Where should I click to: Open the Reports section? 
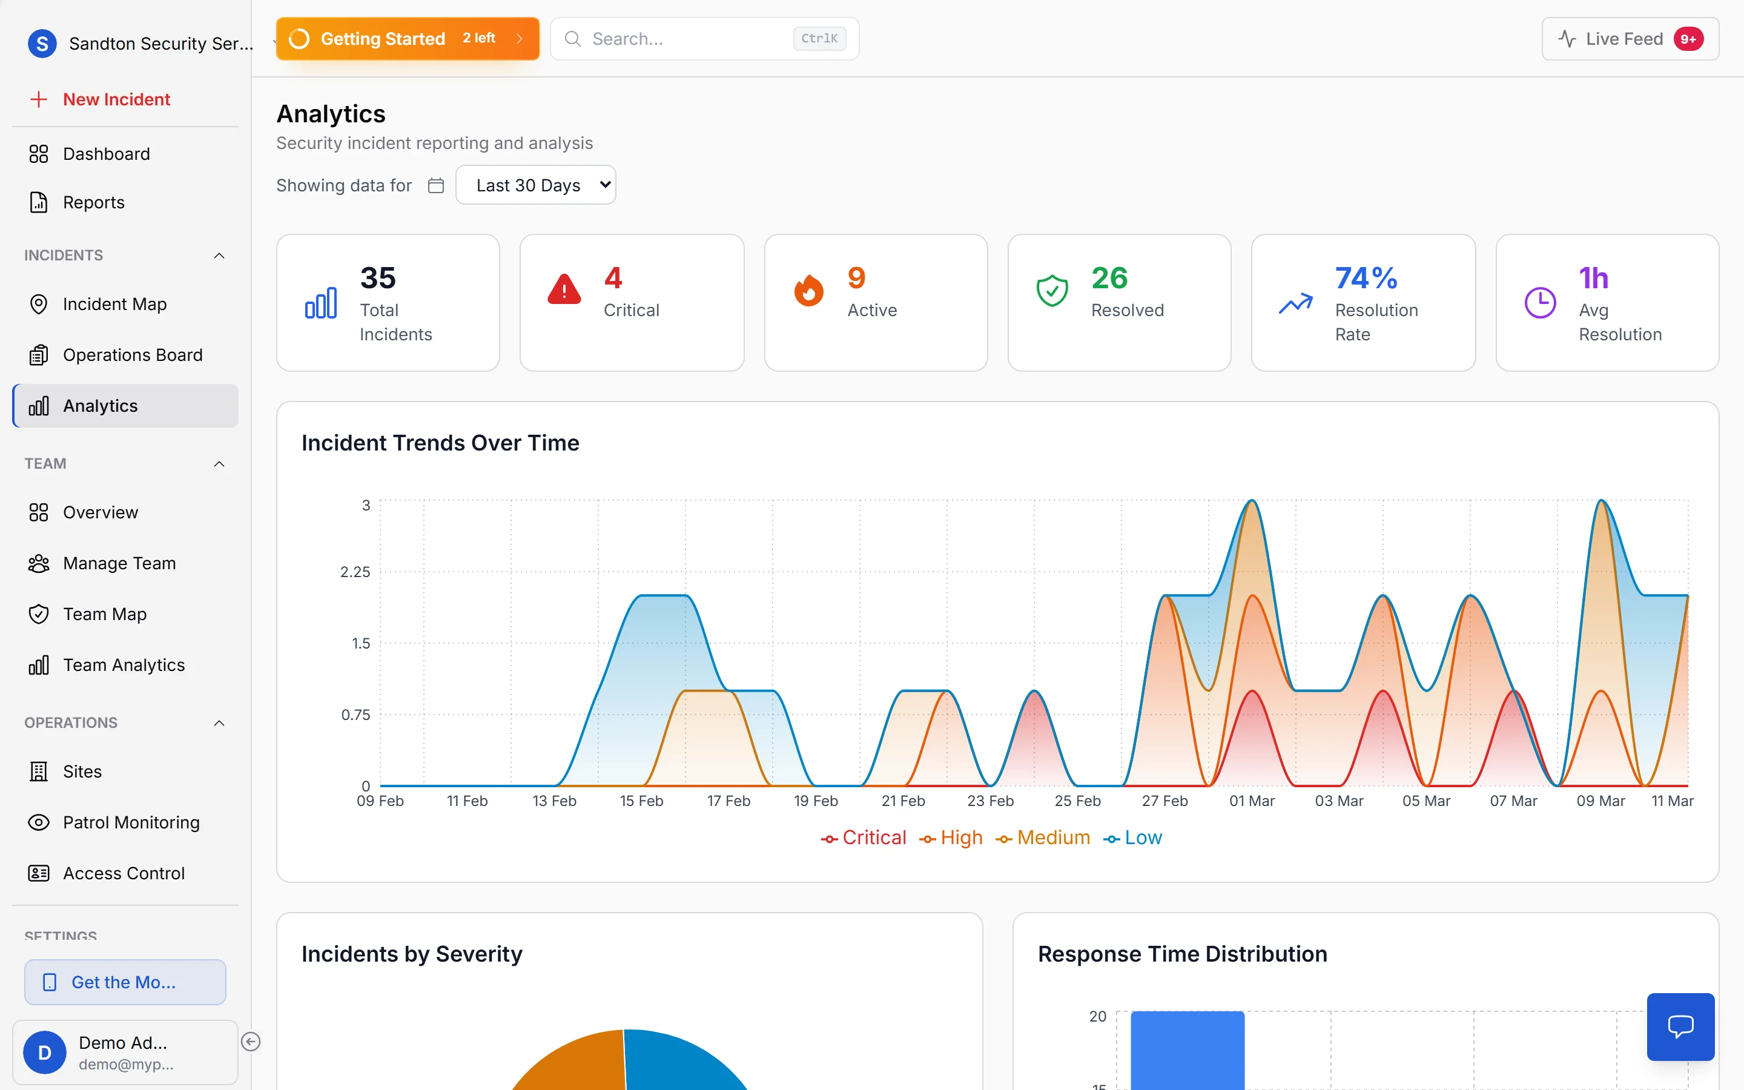(94, 202)
